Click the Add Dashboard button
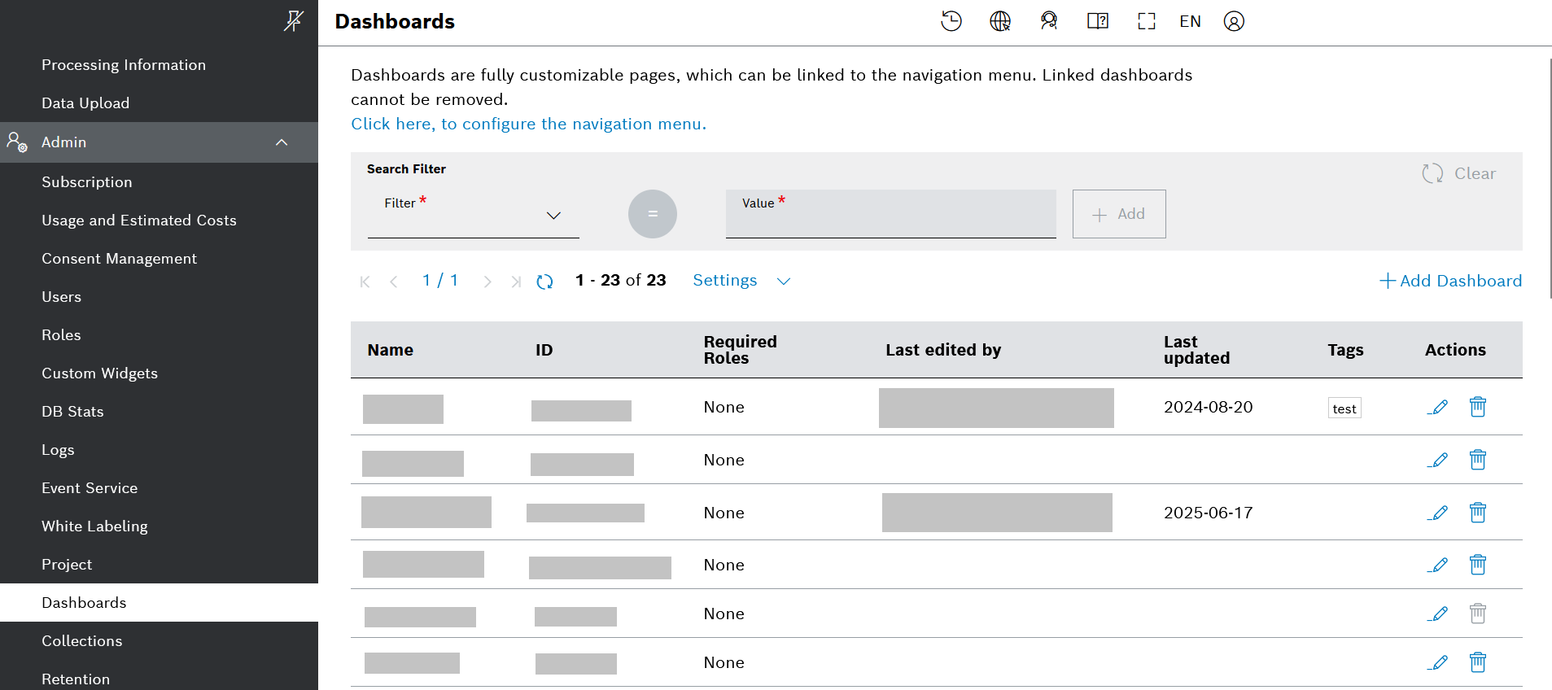1552x690 pixels. (x=1450, y=281)
